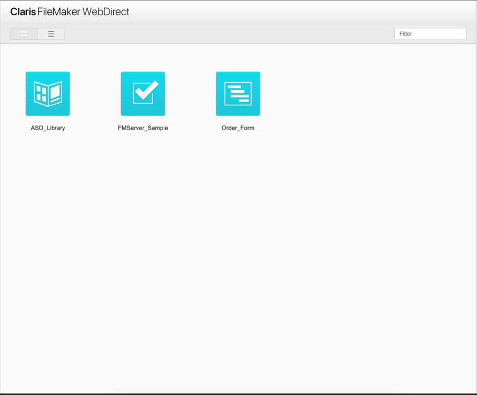Click the Filter text box
The height and width of the screenshot is (395, 477).
pyautogui.click(x=430, y=34)
